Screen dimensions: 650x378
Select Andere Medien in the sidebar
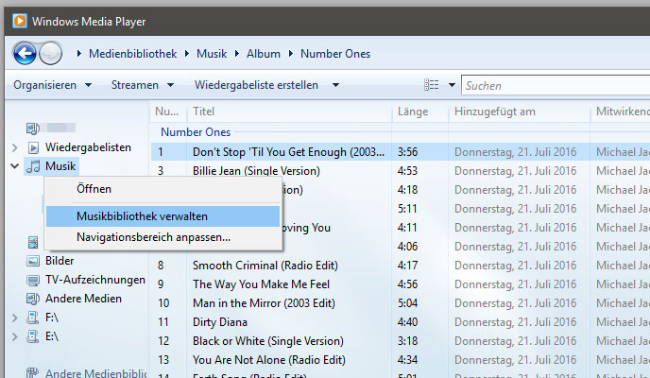83,299
